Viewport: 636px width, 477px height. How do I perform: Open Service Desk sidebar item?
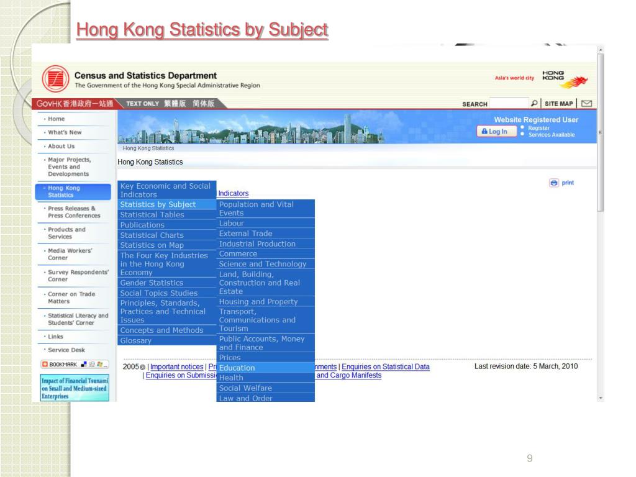[x=66, y=350]
